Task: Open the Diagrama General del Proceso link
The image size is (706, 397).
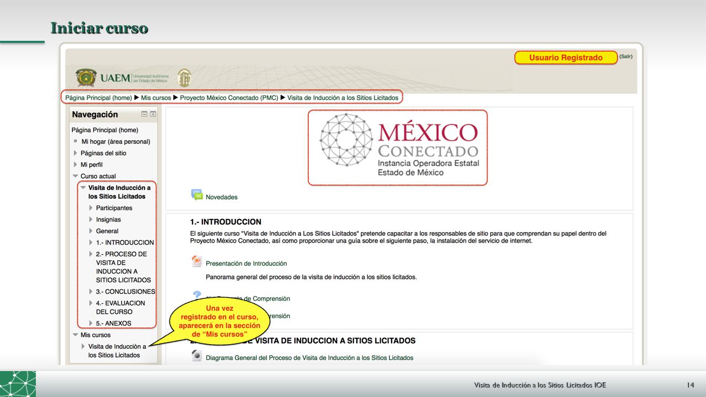Action: click(309, 358)
